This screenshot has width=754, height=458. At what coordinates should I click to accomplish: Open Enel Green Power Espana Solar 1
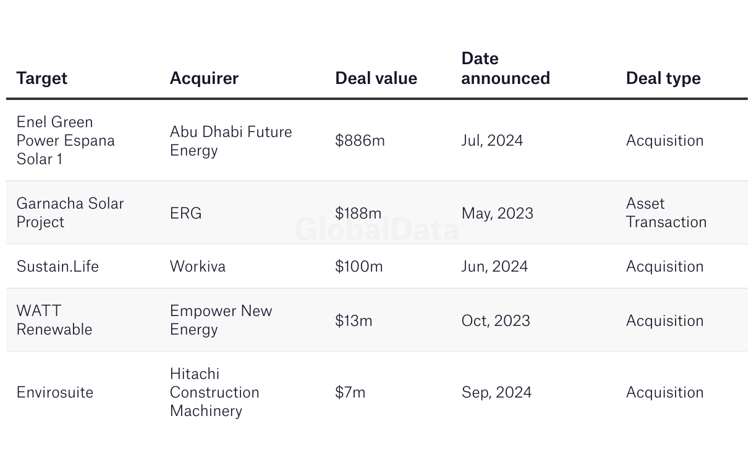[66, 140]
